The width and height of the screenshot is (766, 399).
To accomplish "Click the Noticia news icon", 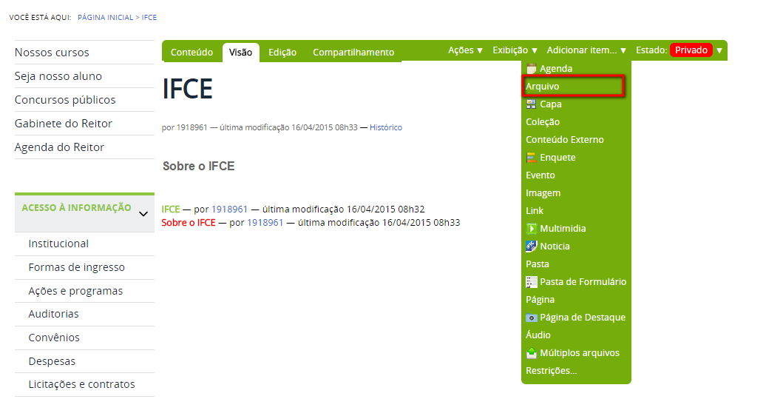I will [531, 246].
